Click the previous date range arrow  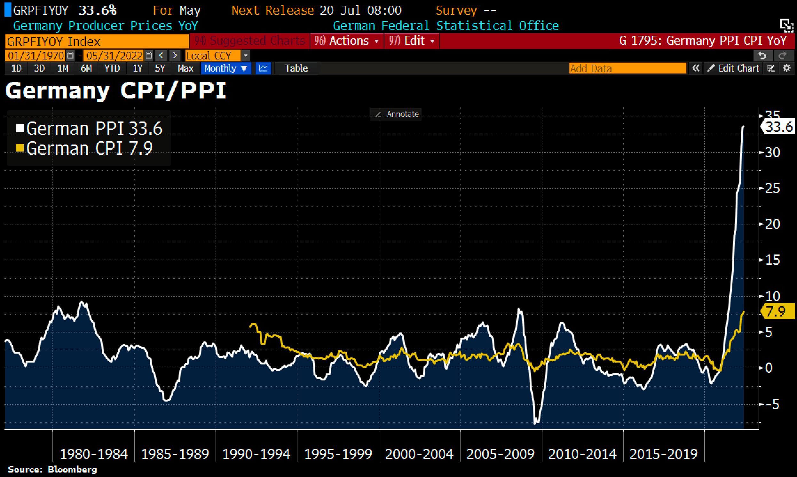(x=161, y=56)
